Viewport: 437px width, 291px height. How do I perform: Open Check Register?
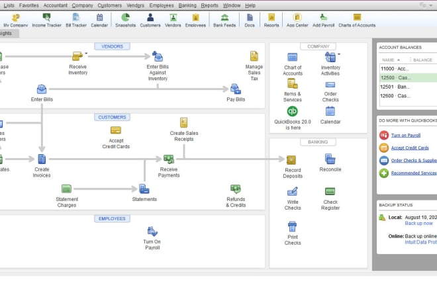click(x=330, y=191)
